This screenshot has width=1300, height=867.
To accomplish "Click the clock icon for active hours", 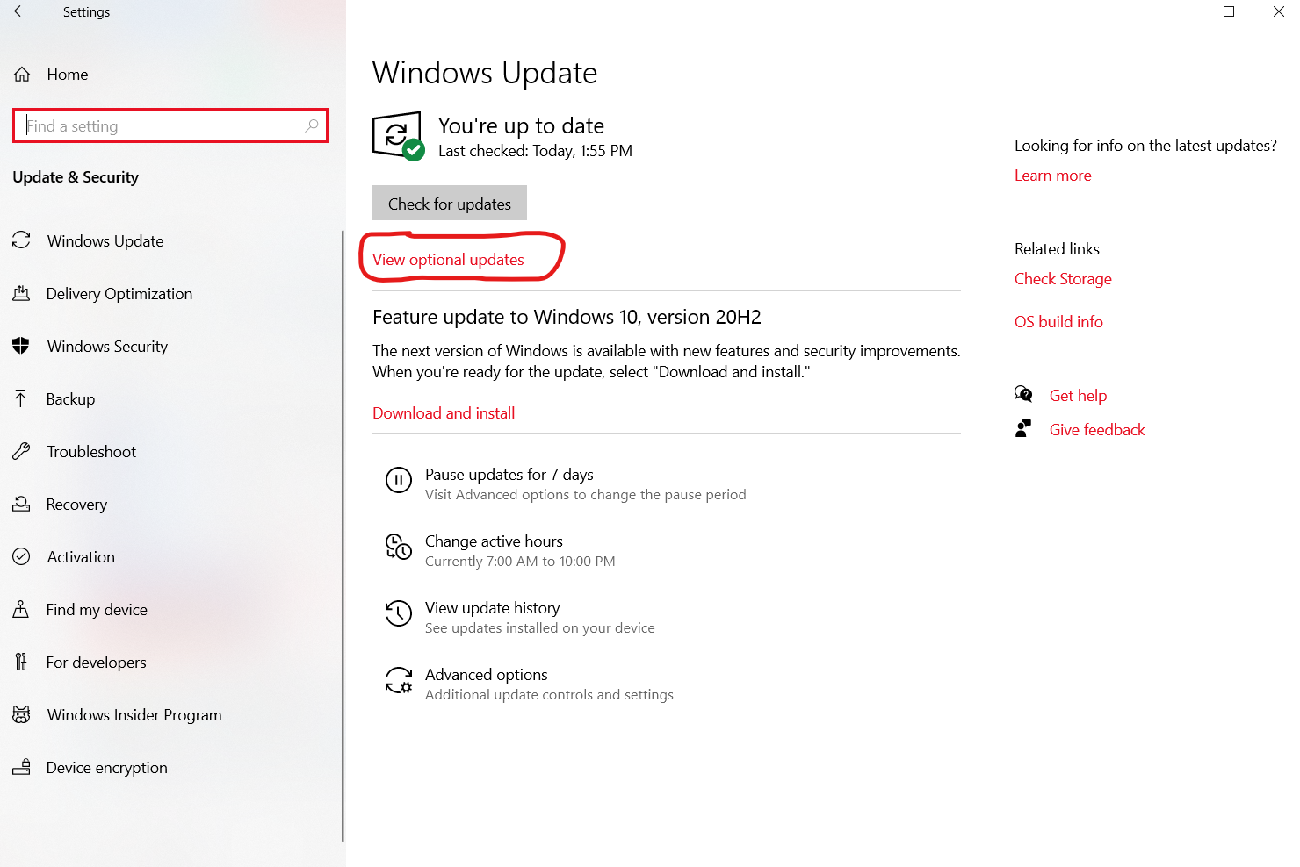I will (x=399, y=547).
